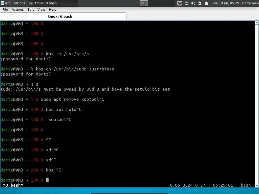
Task: Open the View menu
Action: (41, 10)
